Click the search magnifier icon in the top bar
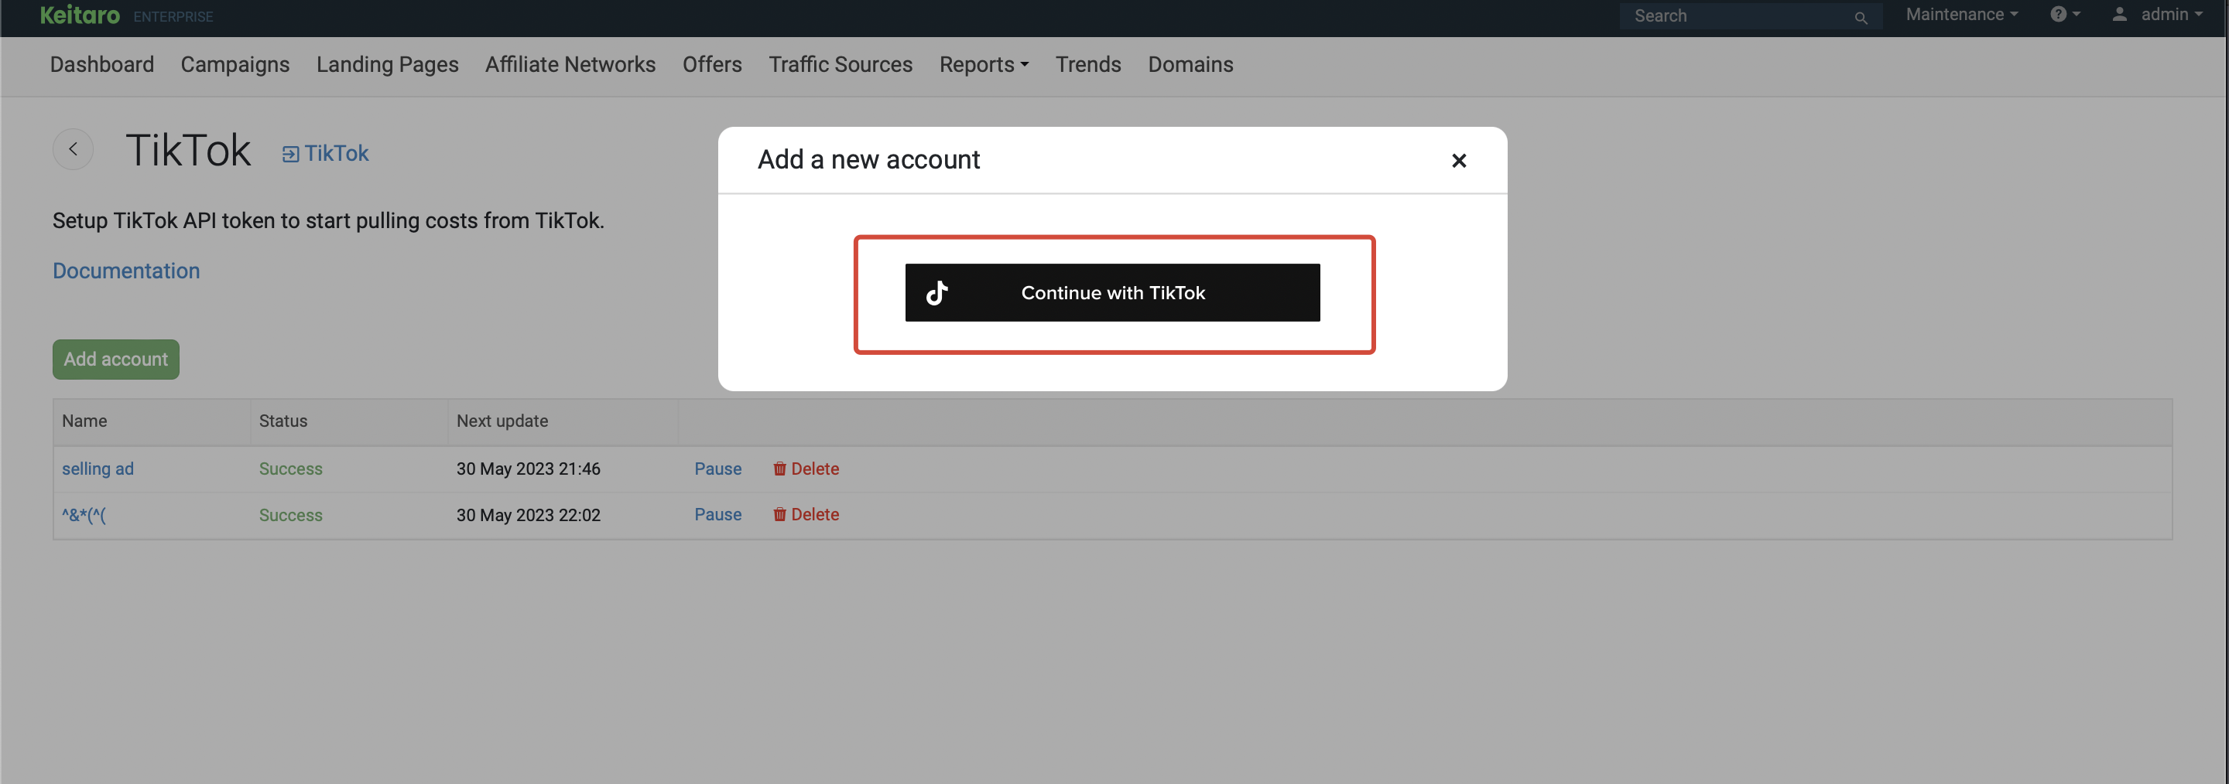 point(1861,16)
